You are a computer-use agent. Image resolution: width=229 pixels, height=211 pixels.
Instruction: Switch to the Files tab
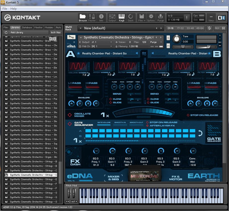click(6, 27)
